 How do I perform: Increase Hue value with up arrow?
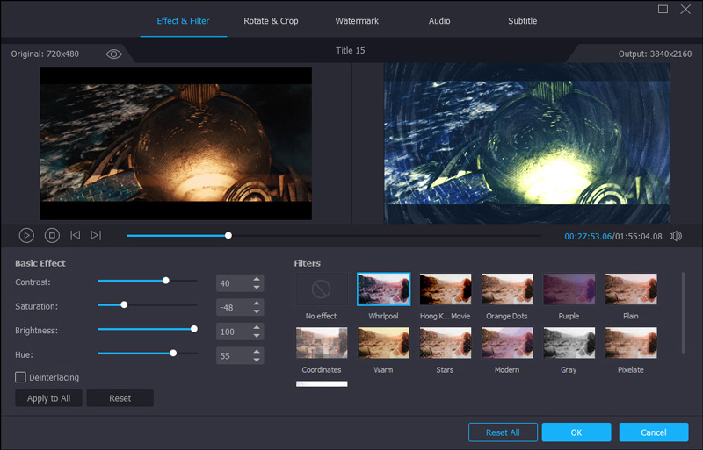click(x=257, y=351)
